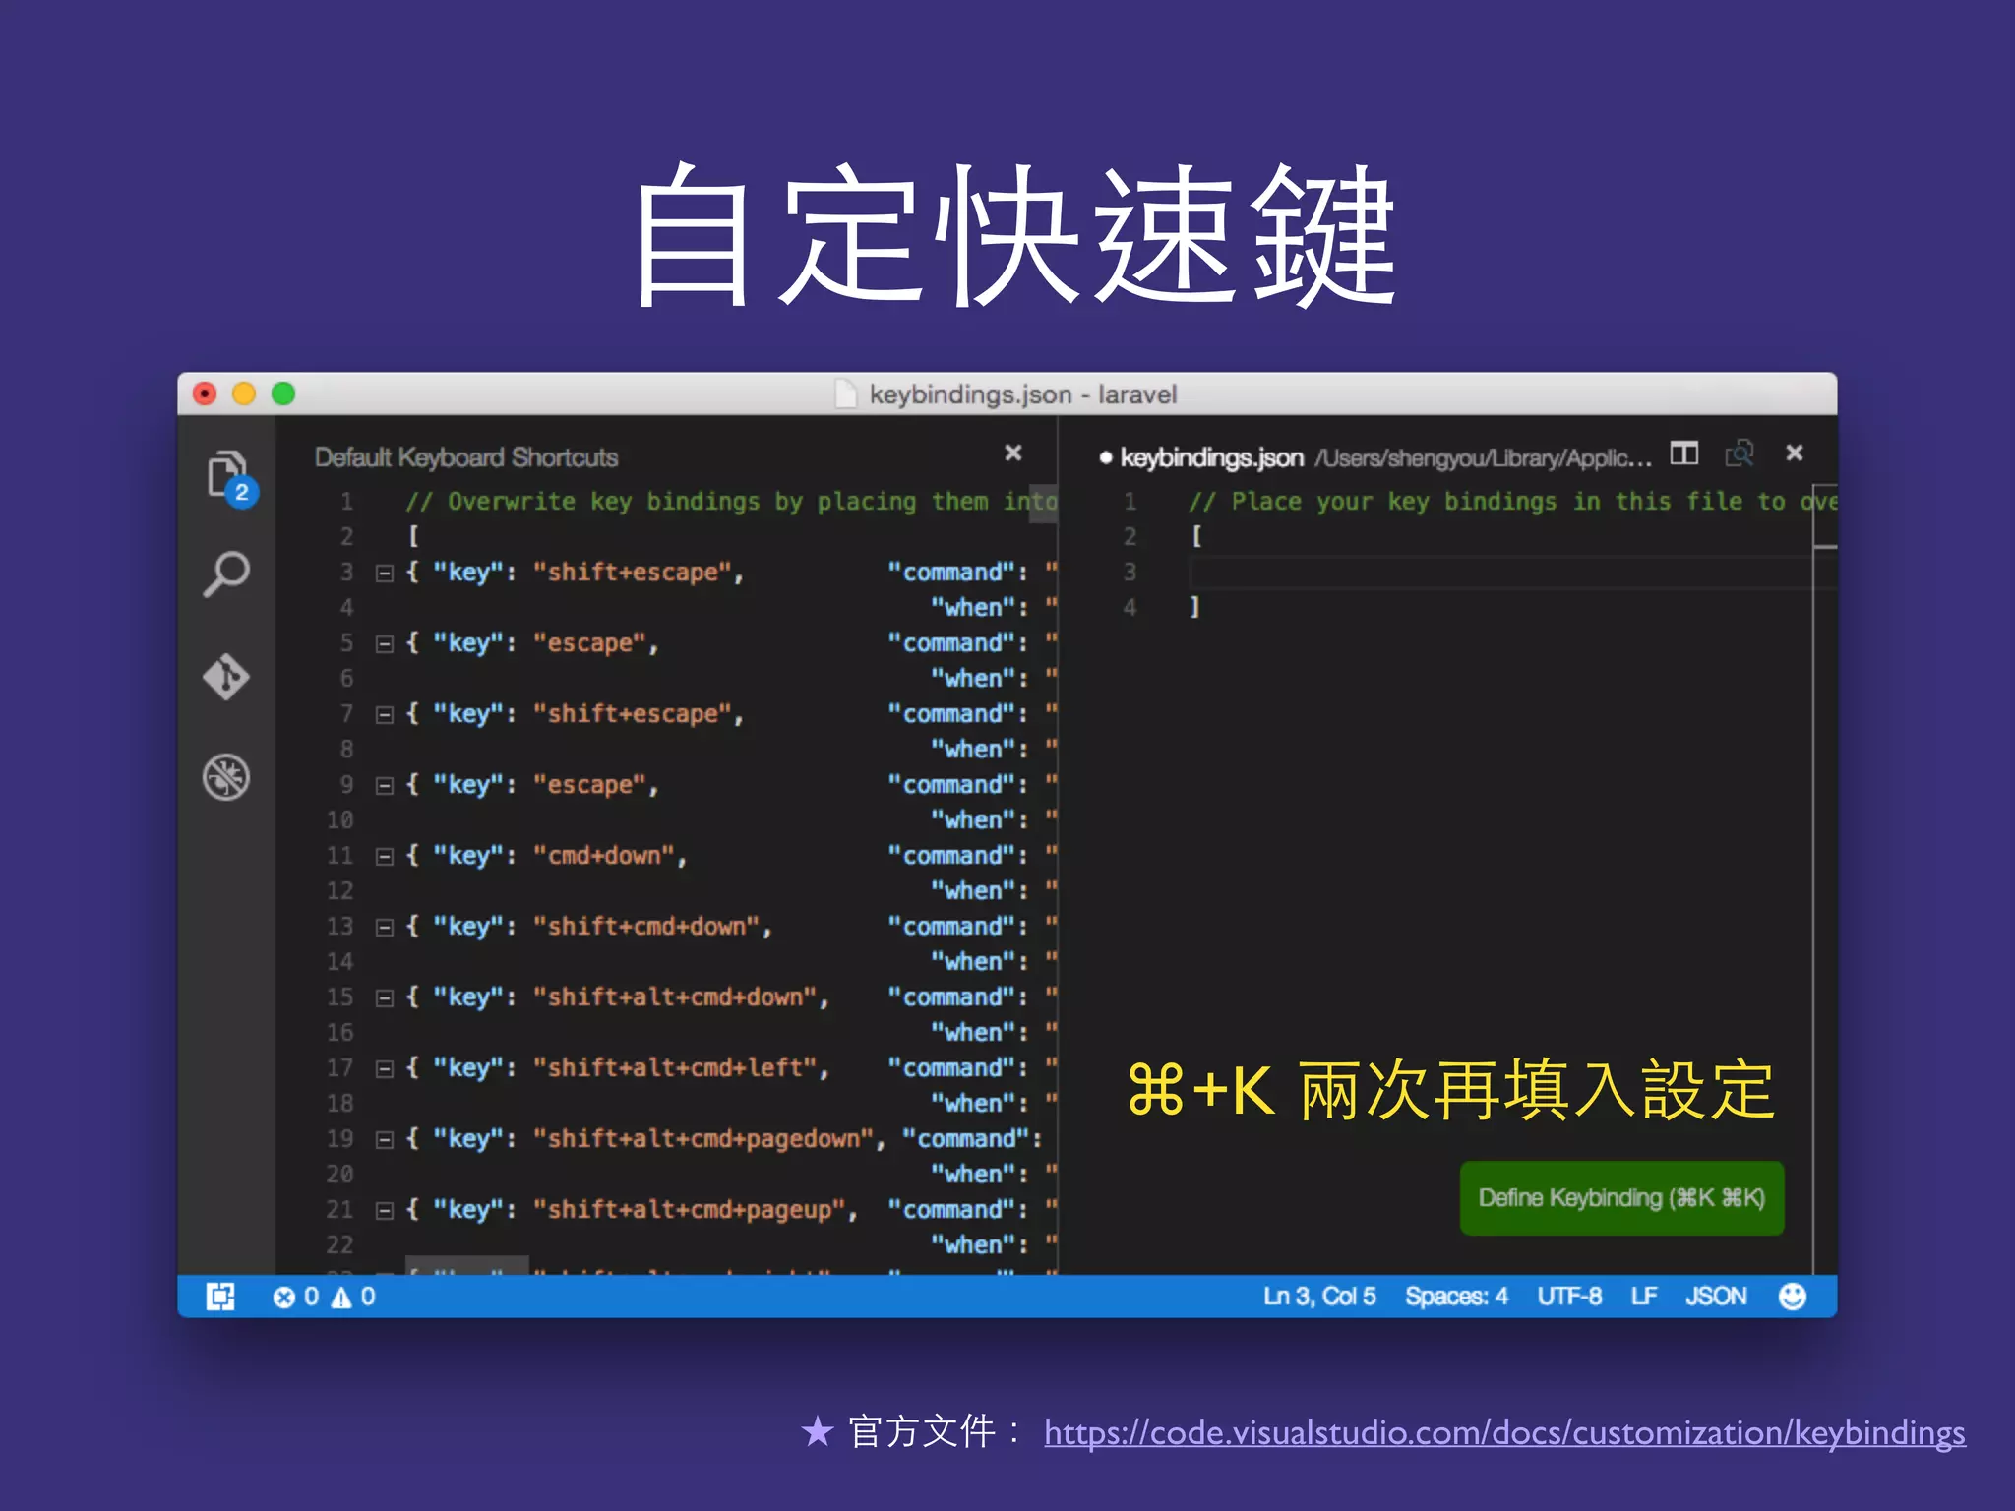Open the Search magnifier in activity bar
This screenshot has height=1511, width=2015.
(x=226, y=574)
